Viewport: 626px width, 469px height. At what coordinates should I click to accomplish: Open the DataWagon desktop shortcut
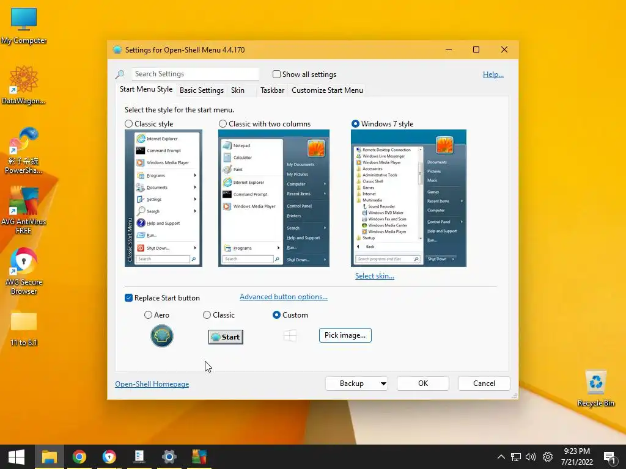pos(24,85)
